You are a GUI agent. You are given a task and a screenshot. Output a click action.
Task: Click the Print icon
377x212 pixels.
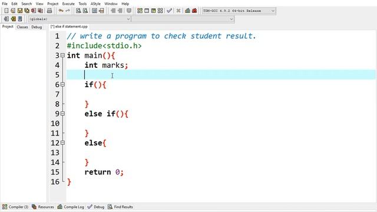[x=49, y=11]
